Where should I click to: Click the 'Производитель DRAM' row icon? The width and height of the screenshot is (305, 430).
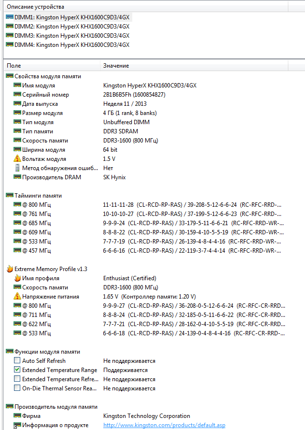(x=17, y=177)
